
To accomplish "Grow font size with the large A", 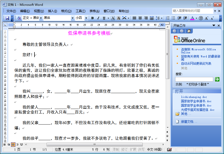I will click(x=206, y=18).
